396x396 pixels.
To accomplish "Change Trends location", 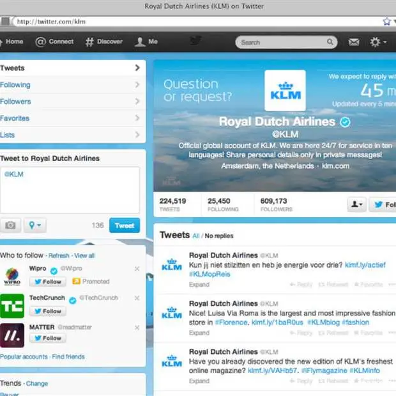I will coord(37,384).
